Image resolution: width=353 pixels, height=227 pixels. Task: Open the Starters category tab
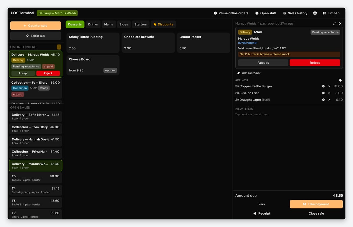[x=140, y=24]
